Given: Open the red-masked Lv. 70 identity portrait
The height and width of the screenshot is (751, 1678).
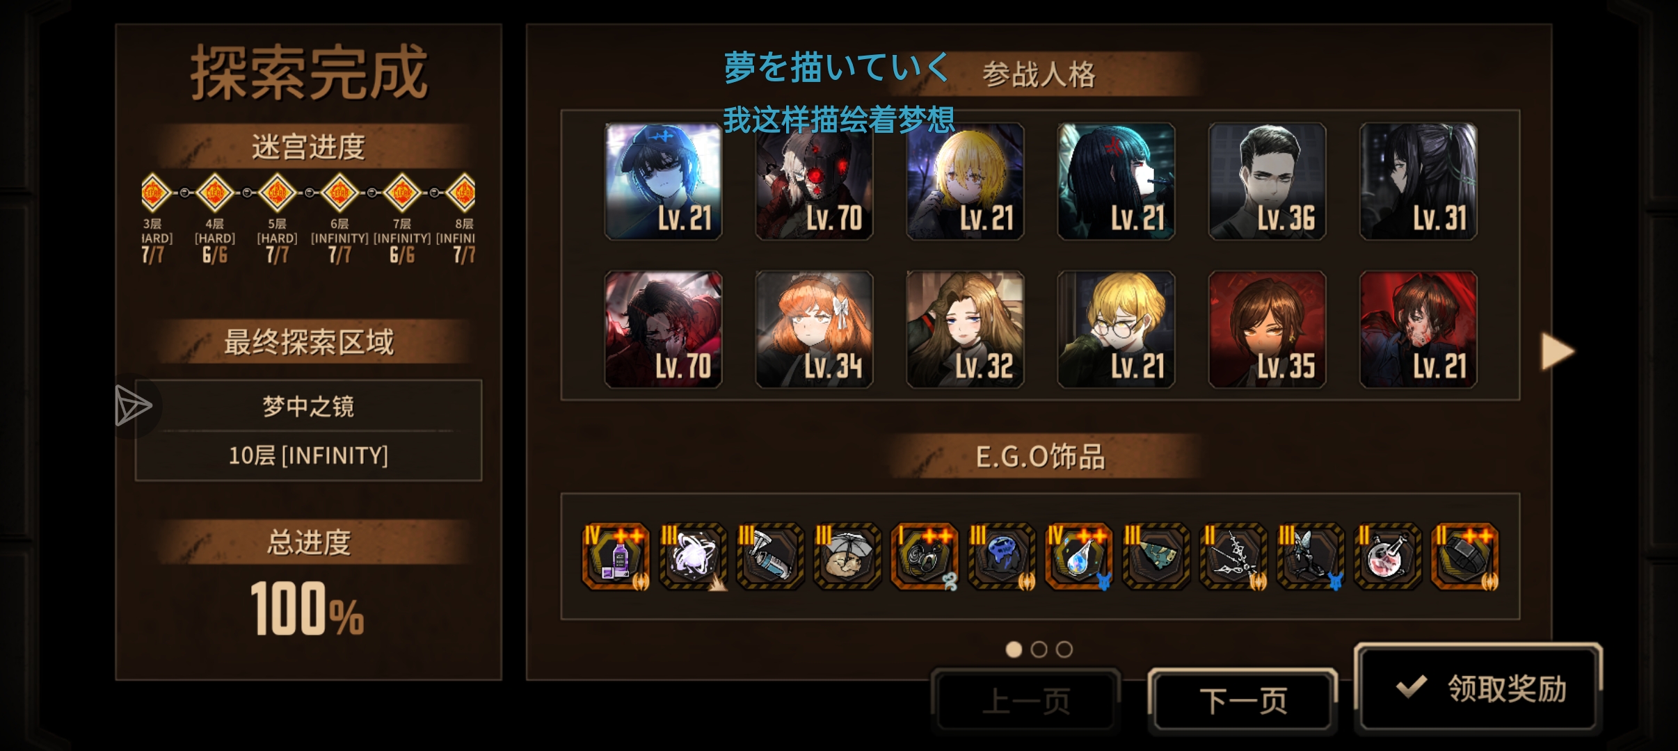Looking at the screenshot, I should (814, 181).
